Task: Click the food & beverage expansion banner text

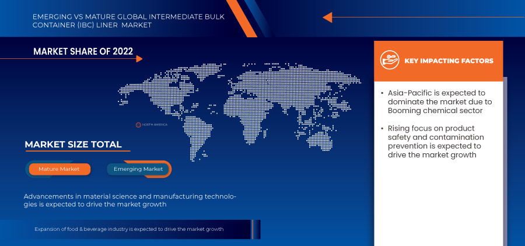Action: tap(129, 229)
